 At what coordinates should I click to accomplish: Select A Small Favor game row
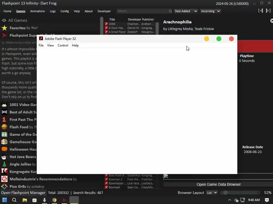coord(130,32)
